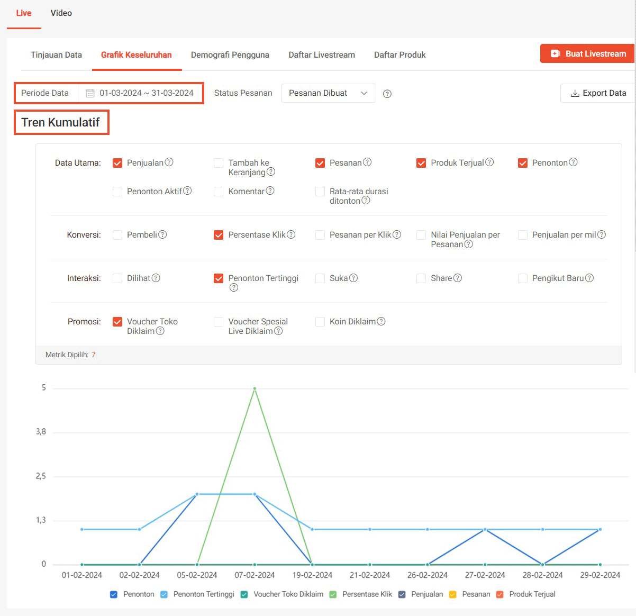Viewport: 636px width, 616px height.
Task: Click the calendar icon in Periode Data
Action: click(x=90, y=93)
